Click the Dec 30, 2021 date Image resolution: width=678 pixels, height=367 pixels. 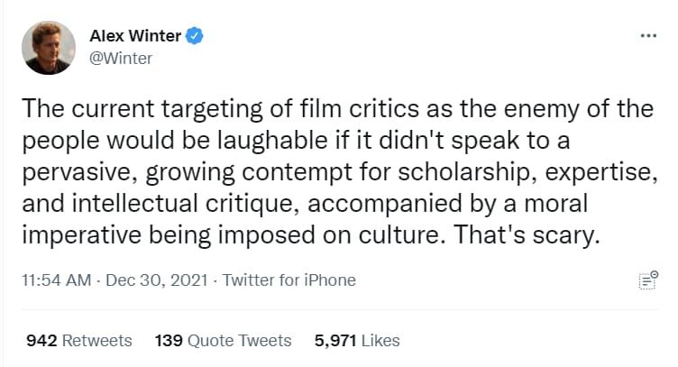pyautogui.click(x=157, y=280)
